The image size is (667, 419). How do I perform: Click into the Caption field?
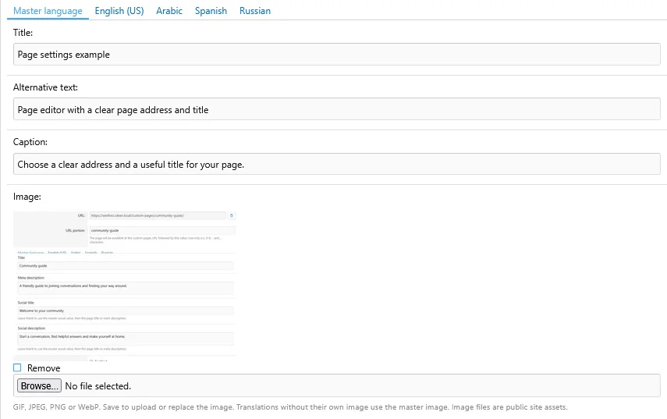click(x=336, y=164)
